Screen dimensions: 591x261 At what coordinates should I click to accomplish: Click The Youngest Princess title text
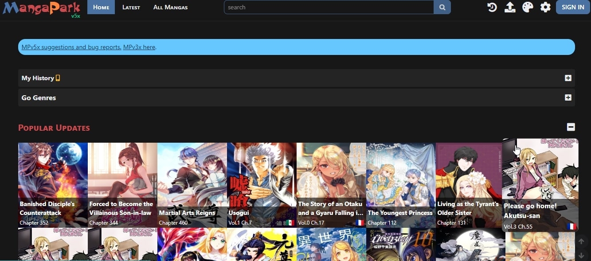click(x=400, y=213)
